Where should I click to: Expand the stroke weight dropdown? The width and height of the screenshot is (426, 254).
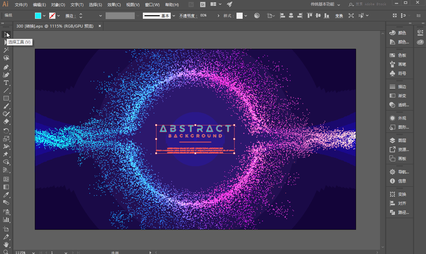pyautogui.click(x=100, y=16)
